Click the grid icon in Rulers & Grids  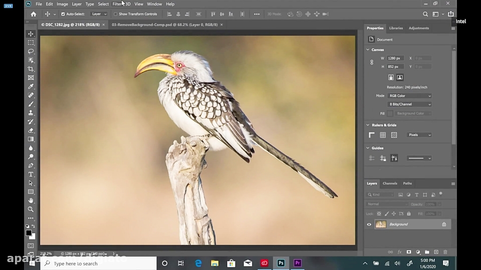point(383,135)
